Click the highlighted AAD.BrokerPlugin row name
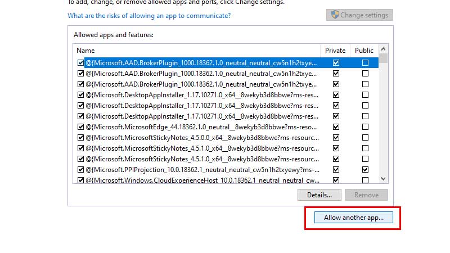 click(201, 63)
